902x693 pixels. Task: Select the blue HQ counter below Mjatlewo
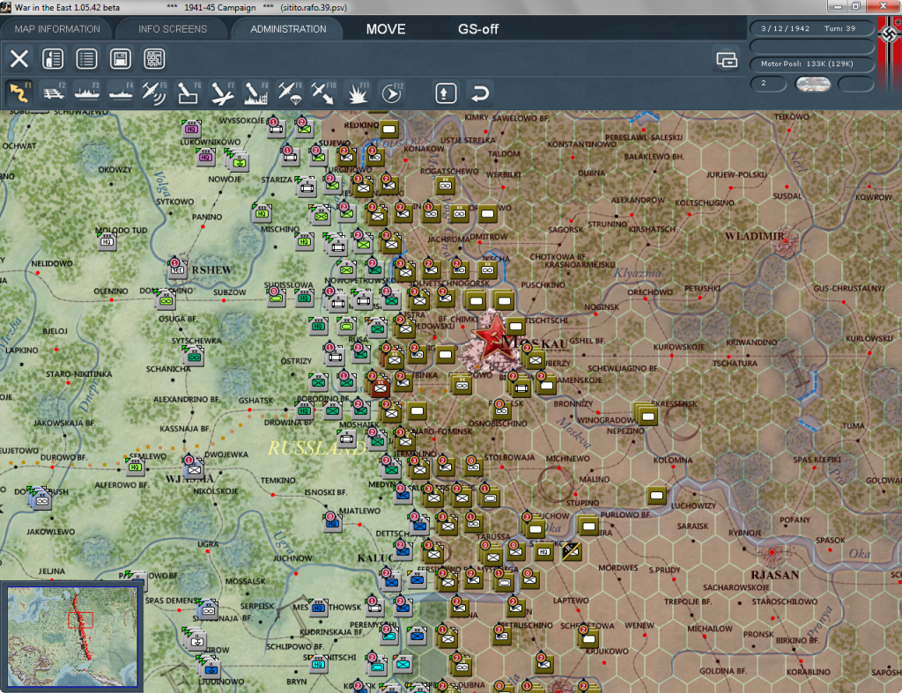point(332,523)
